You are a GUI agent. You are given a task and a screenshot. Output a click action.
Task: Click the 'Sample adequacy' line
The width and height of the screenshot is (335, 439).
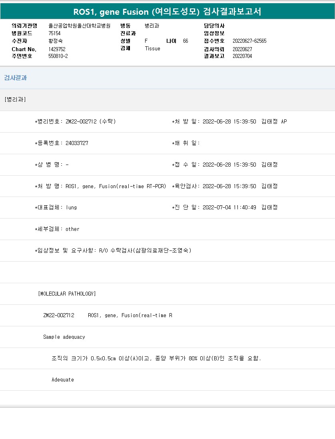click(64, 337)
